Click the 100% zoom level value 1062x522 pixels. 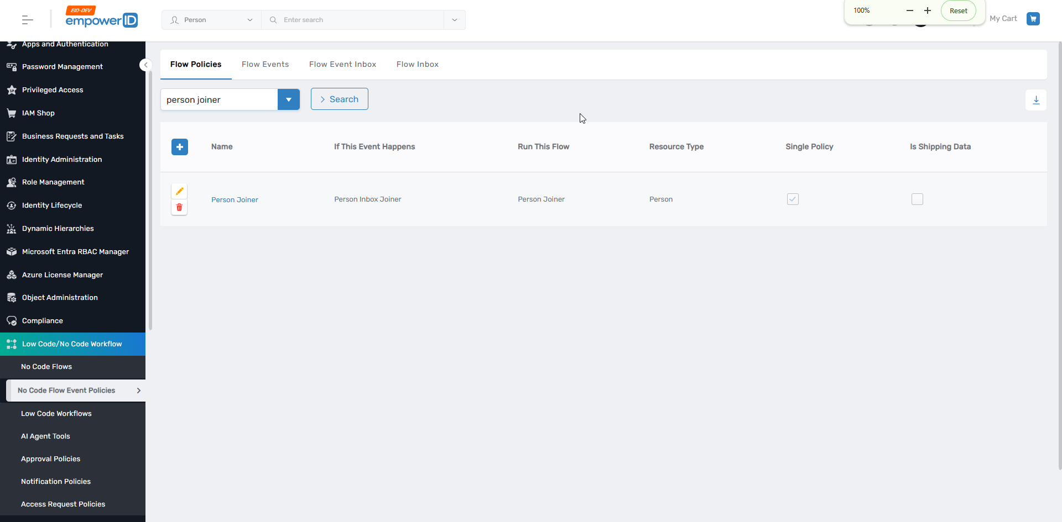[862, 10]
